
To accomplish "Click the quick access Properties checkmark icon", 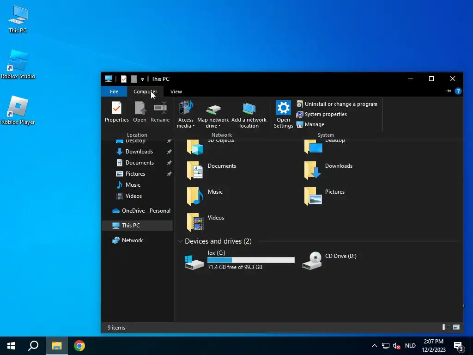I will click(x=124, y=79).
